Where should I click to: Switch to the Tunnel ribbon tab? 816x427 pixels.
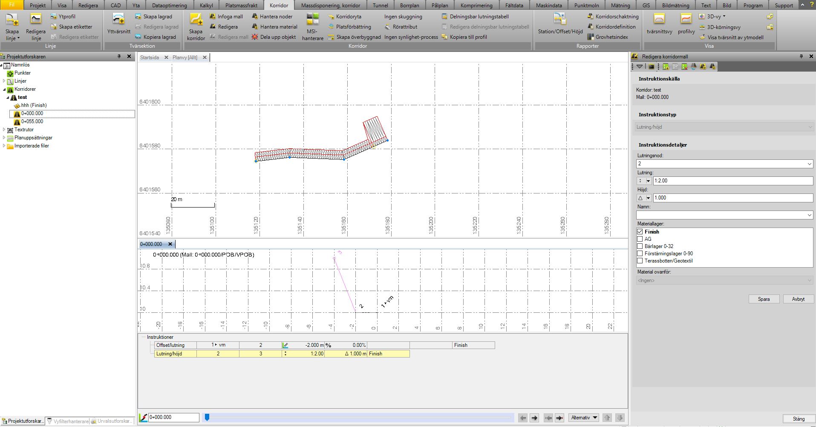[x=380, y=6]
